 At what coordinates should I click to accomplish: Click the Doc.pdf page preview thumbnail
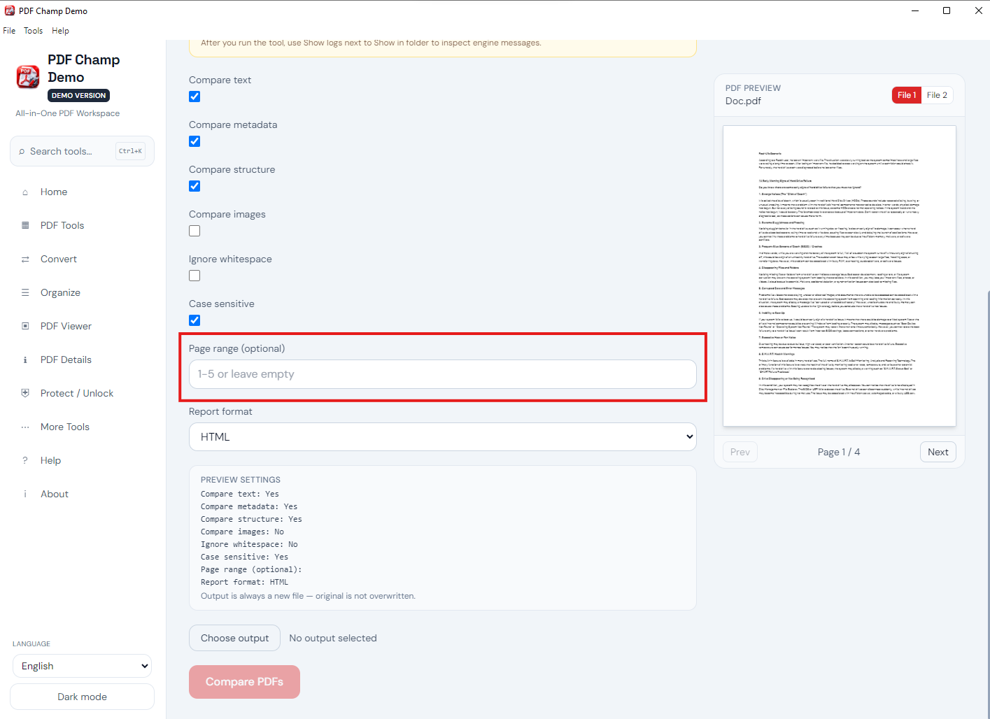840,276
